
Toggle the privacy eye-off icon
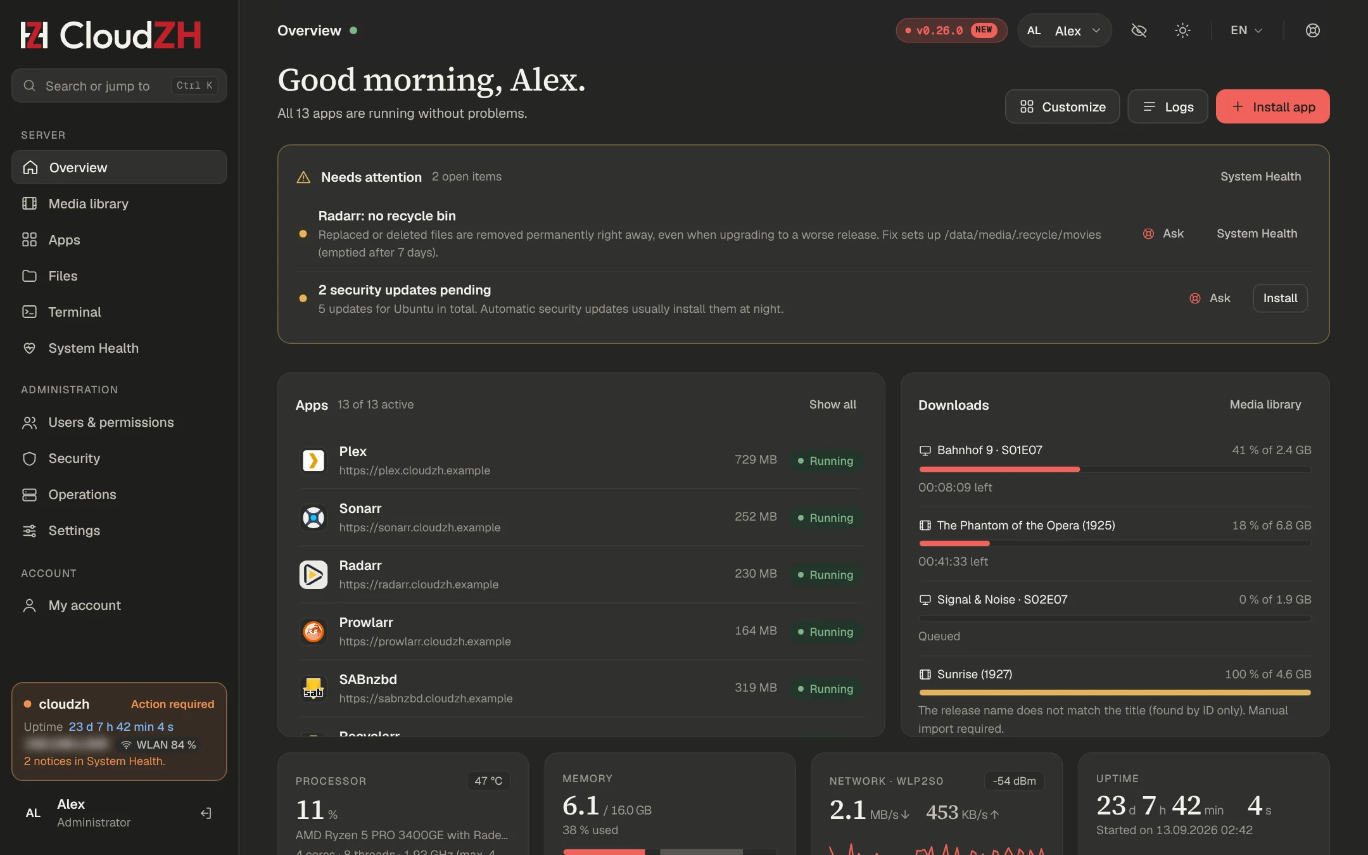click(x=1139, y=30)
